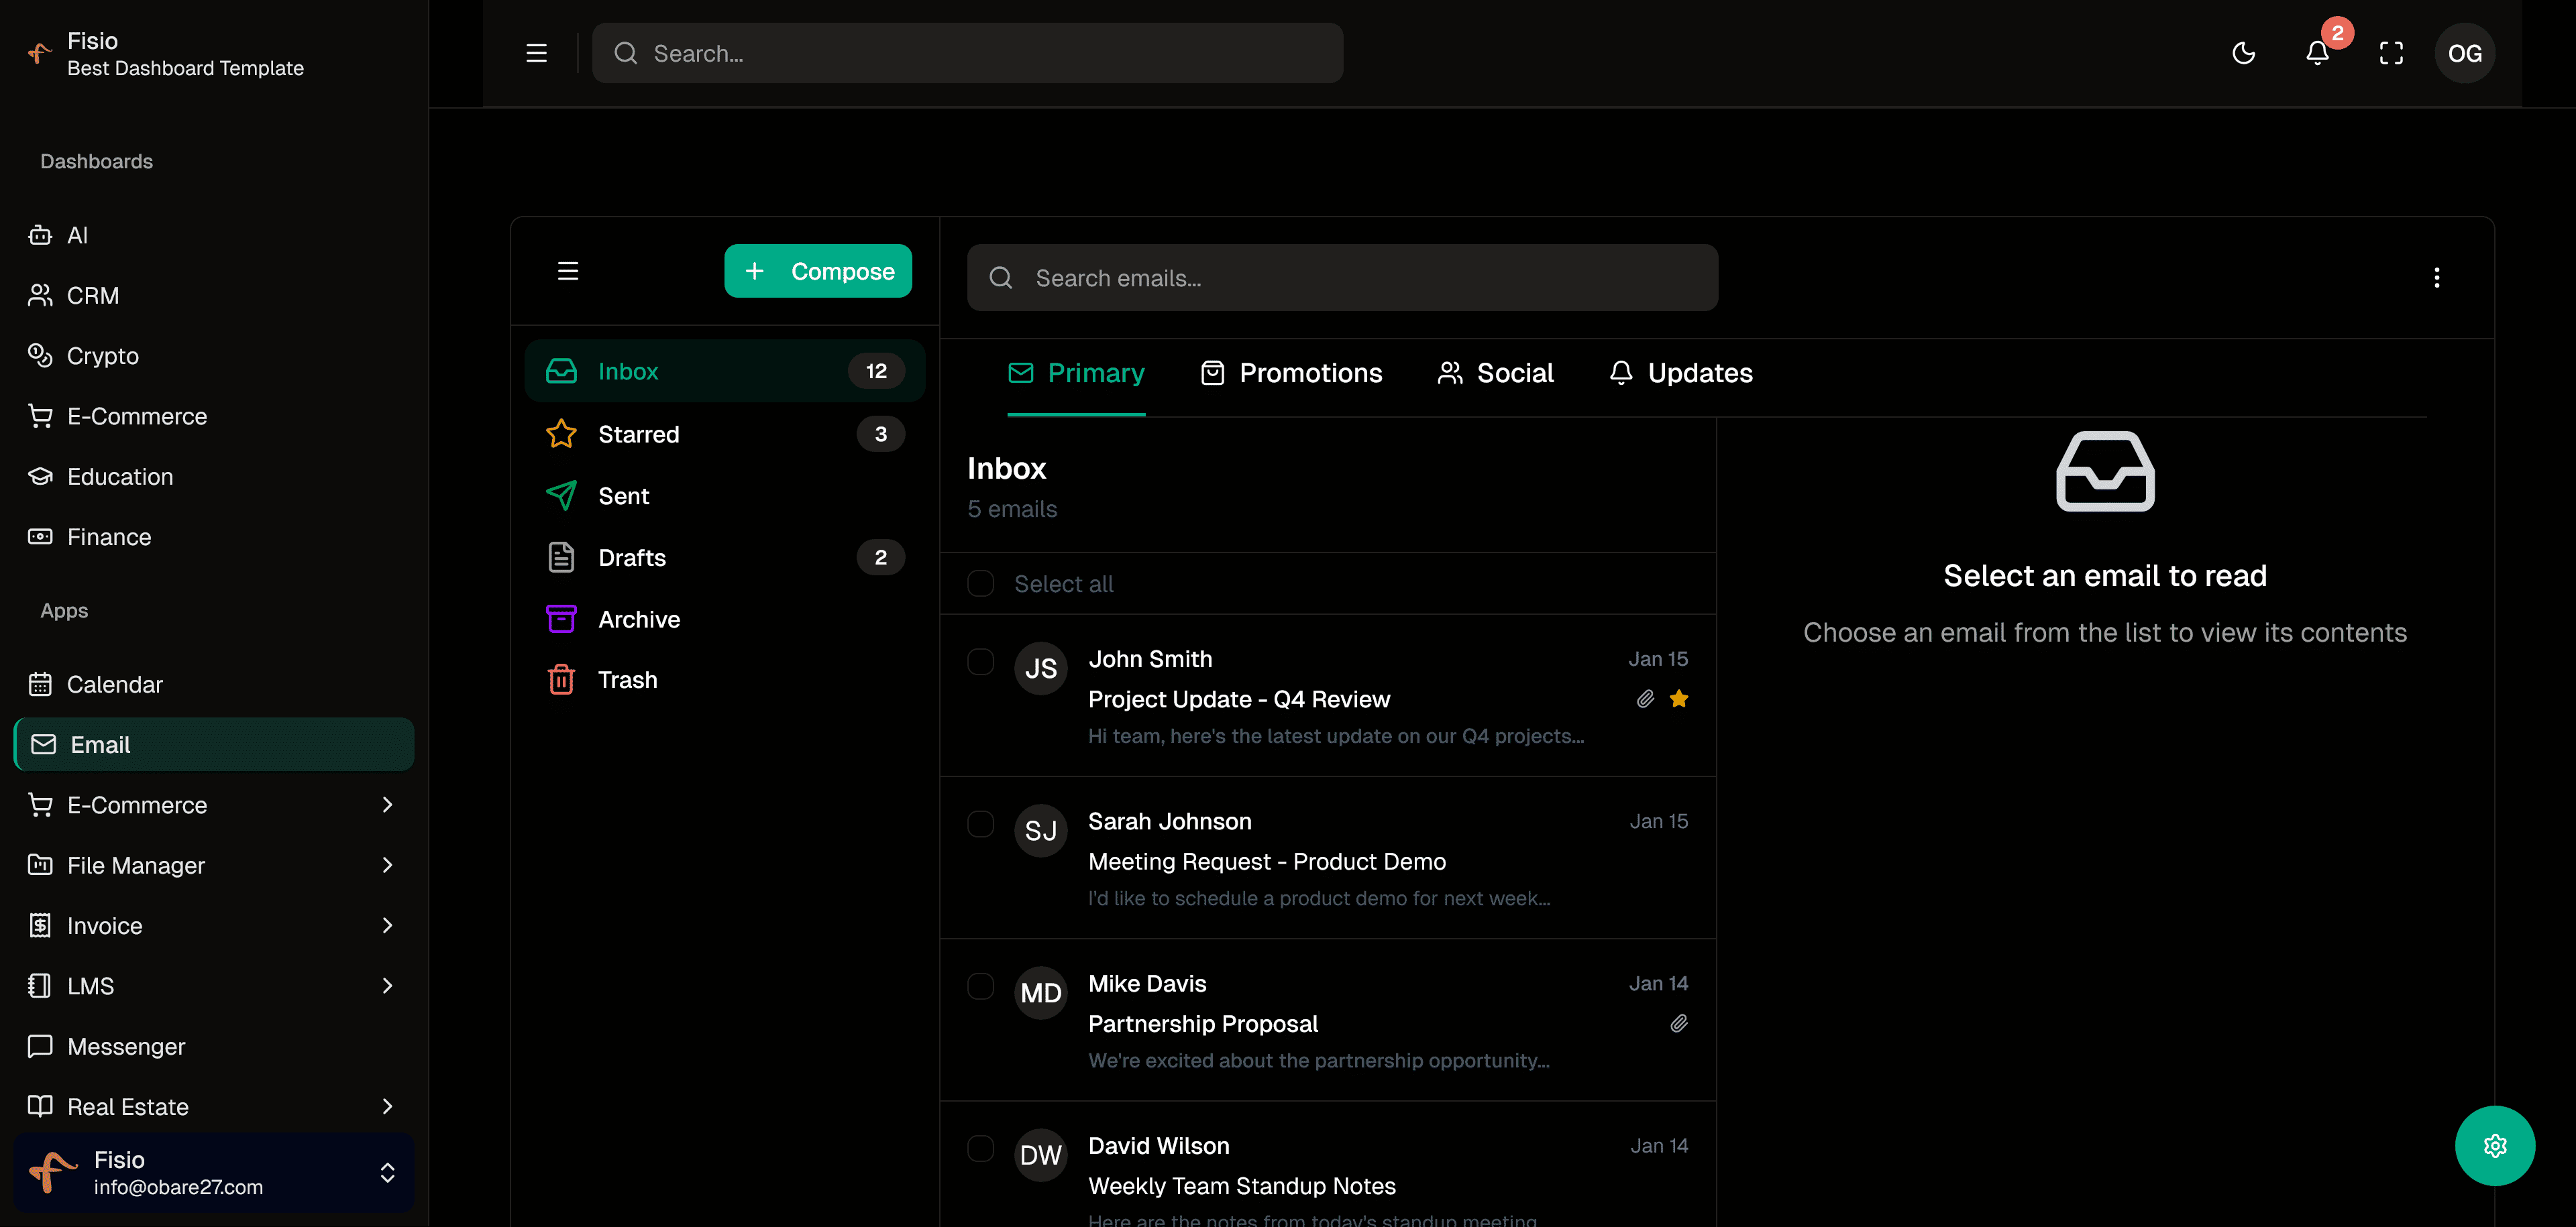2576x1227 pixels.
Task: Expand the LMS submenu chevron
Action: [x=387, y=985]
